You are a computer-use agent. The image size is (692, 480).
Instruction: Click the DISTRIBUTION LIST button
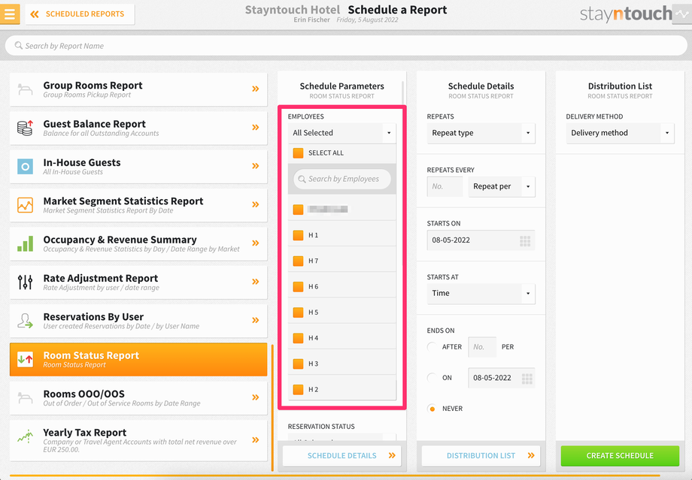point(481,456)
